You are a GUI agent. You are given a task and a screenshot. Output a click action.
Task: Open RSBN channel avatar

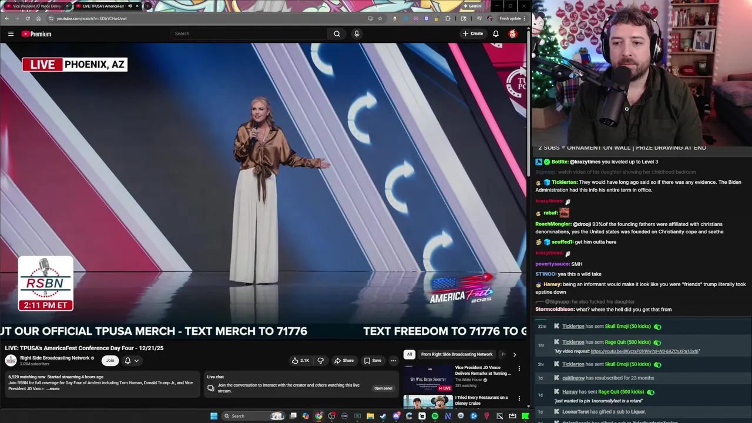11,361
